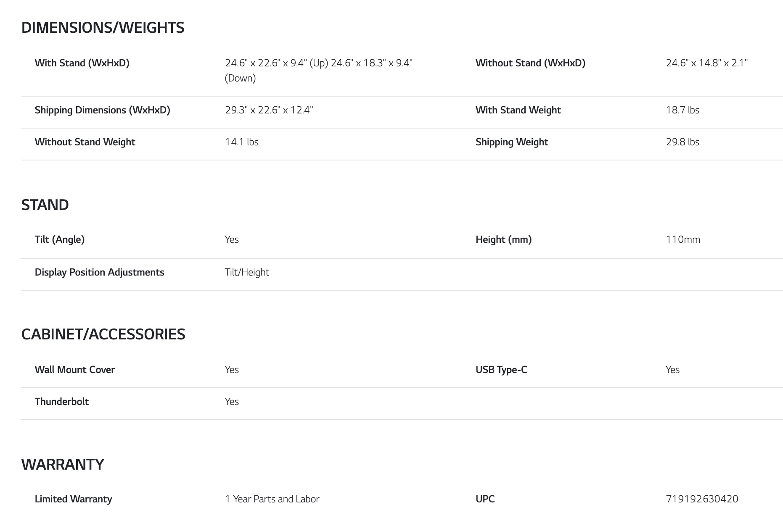Click the With Stand (WxHxD) label

(x=82, y=63)
